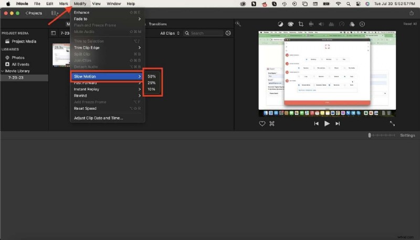Open the View menu
The height and width of the screenshot is (240, 420).
click(97, 4)
